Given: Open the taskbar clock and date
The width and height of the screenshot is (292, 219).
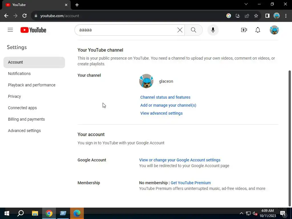Looking at the screenshot, I should click(267, 213).
